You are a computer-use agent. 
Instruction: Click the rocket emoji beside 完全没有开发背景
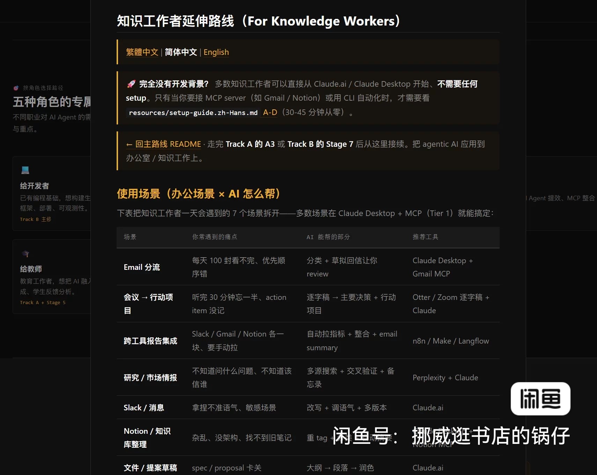coord(131,84)
